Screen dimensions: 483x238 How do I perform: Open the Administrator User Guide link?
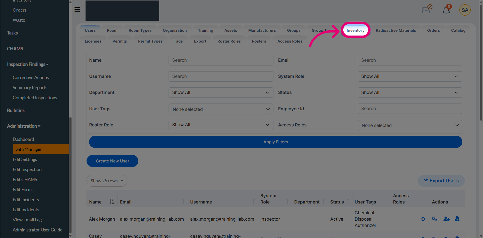click(x=37, y=230)
